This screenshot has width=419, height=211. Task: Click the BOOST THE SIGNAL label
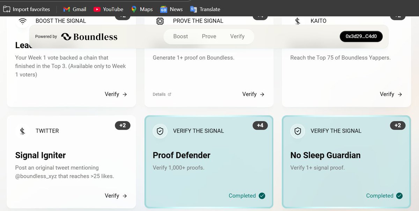[x=61, y=21]
